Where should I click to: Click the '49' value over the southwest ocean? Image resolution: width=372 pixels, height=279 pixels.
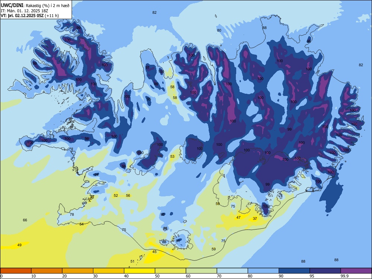click(19, 245)
